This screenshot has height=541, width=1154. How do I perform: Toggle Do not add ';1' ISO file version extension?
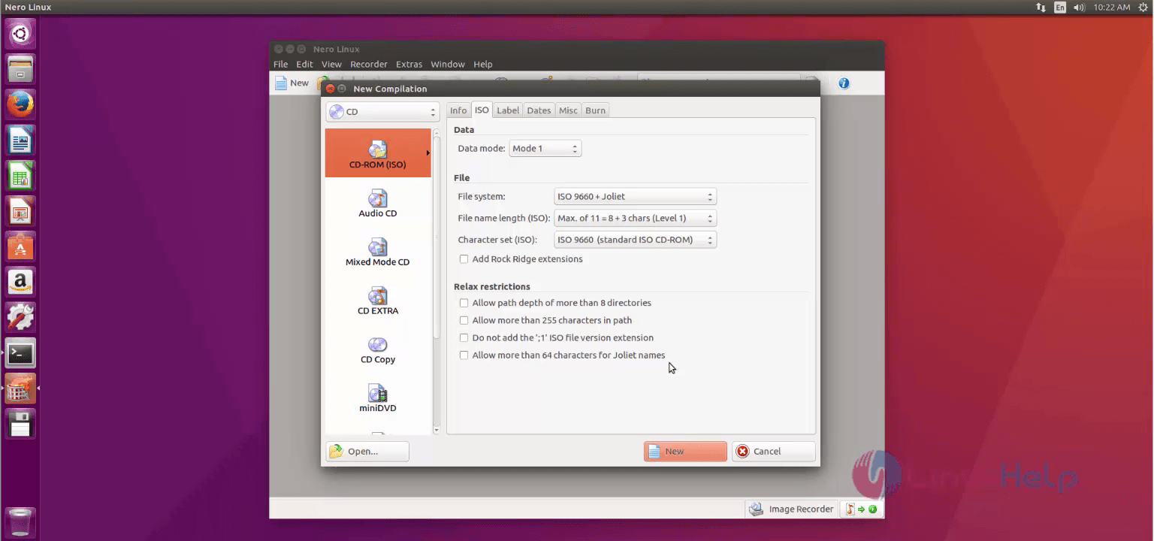click(556, 338)
